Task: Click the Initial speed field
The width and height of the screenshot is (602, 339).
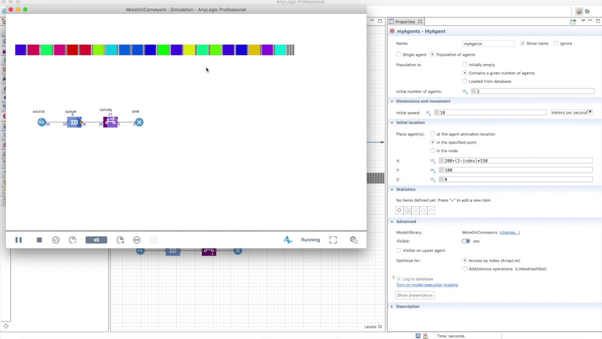Action: (491, 113)
